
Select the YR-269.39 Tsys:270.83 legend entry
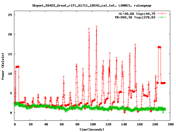(135, 17)
